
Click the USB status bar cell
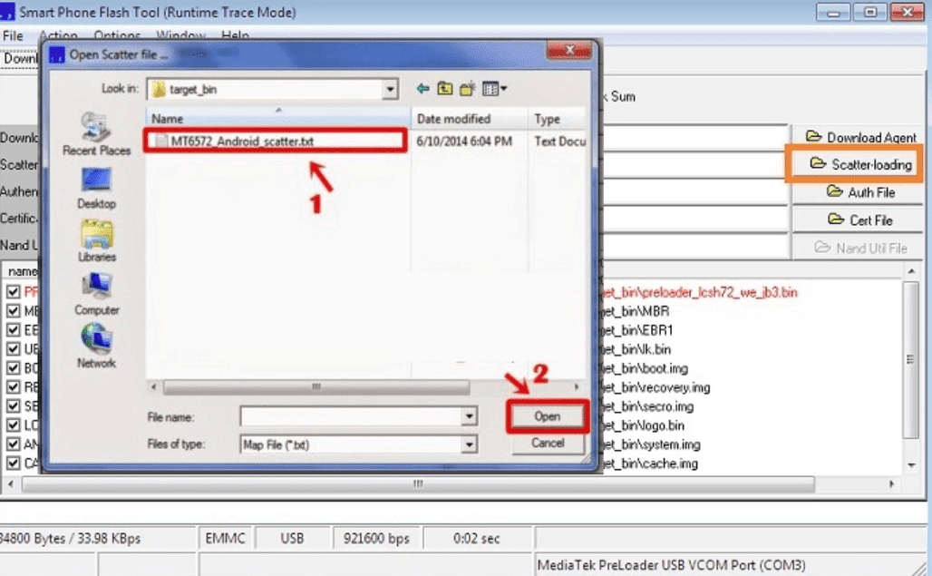coord(292,539)
